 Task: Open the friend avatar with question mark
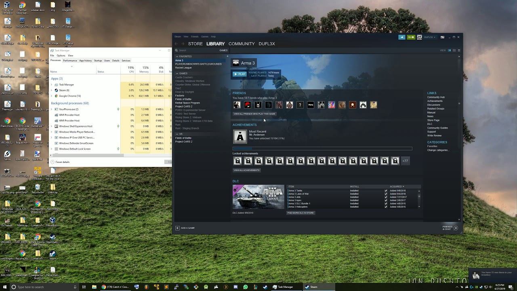pos(300,105)
